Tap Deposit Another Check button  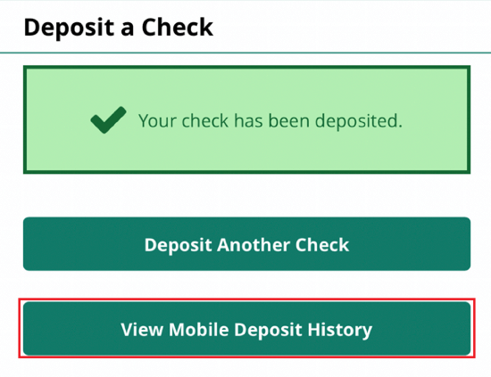pos(246,244)
